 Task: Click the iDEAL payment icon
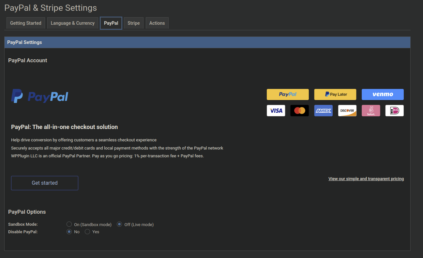click(x=395, y=111)
